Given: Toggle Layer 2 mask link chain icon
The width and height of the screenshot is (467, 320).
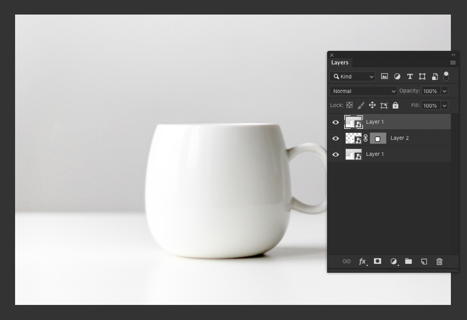Looking at the screenshot, I should click(x=366, y=138).
